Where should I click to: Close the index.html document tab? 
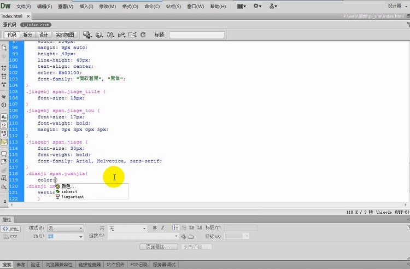(x=28, y=16)
